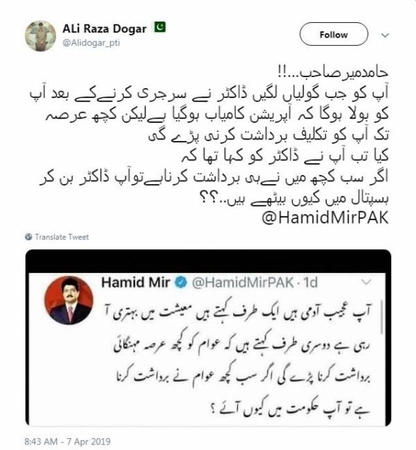
Task: Click the 1d timestamp on quoted tweet
Action: tap(311, 283)
